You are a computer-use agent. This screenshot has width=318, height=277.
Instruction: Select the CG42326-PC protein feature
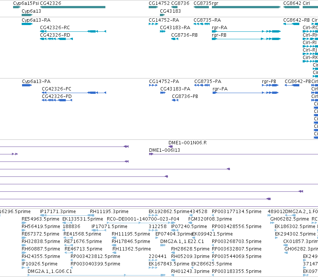pyautogui.click(x=74, y=93)
